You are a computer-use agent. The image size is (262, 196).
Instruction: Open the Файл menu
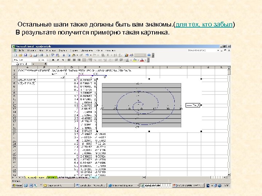[21, 50]
